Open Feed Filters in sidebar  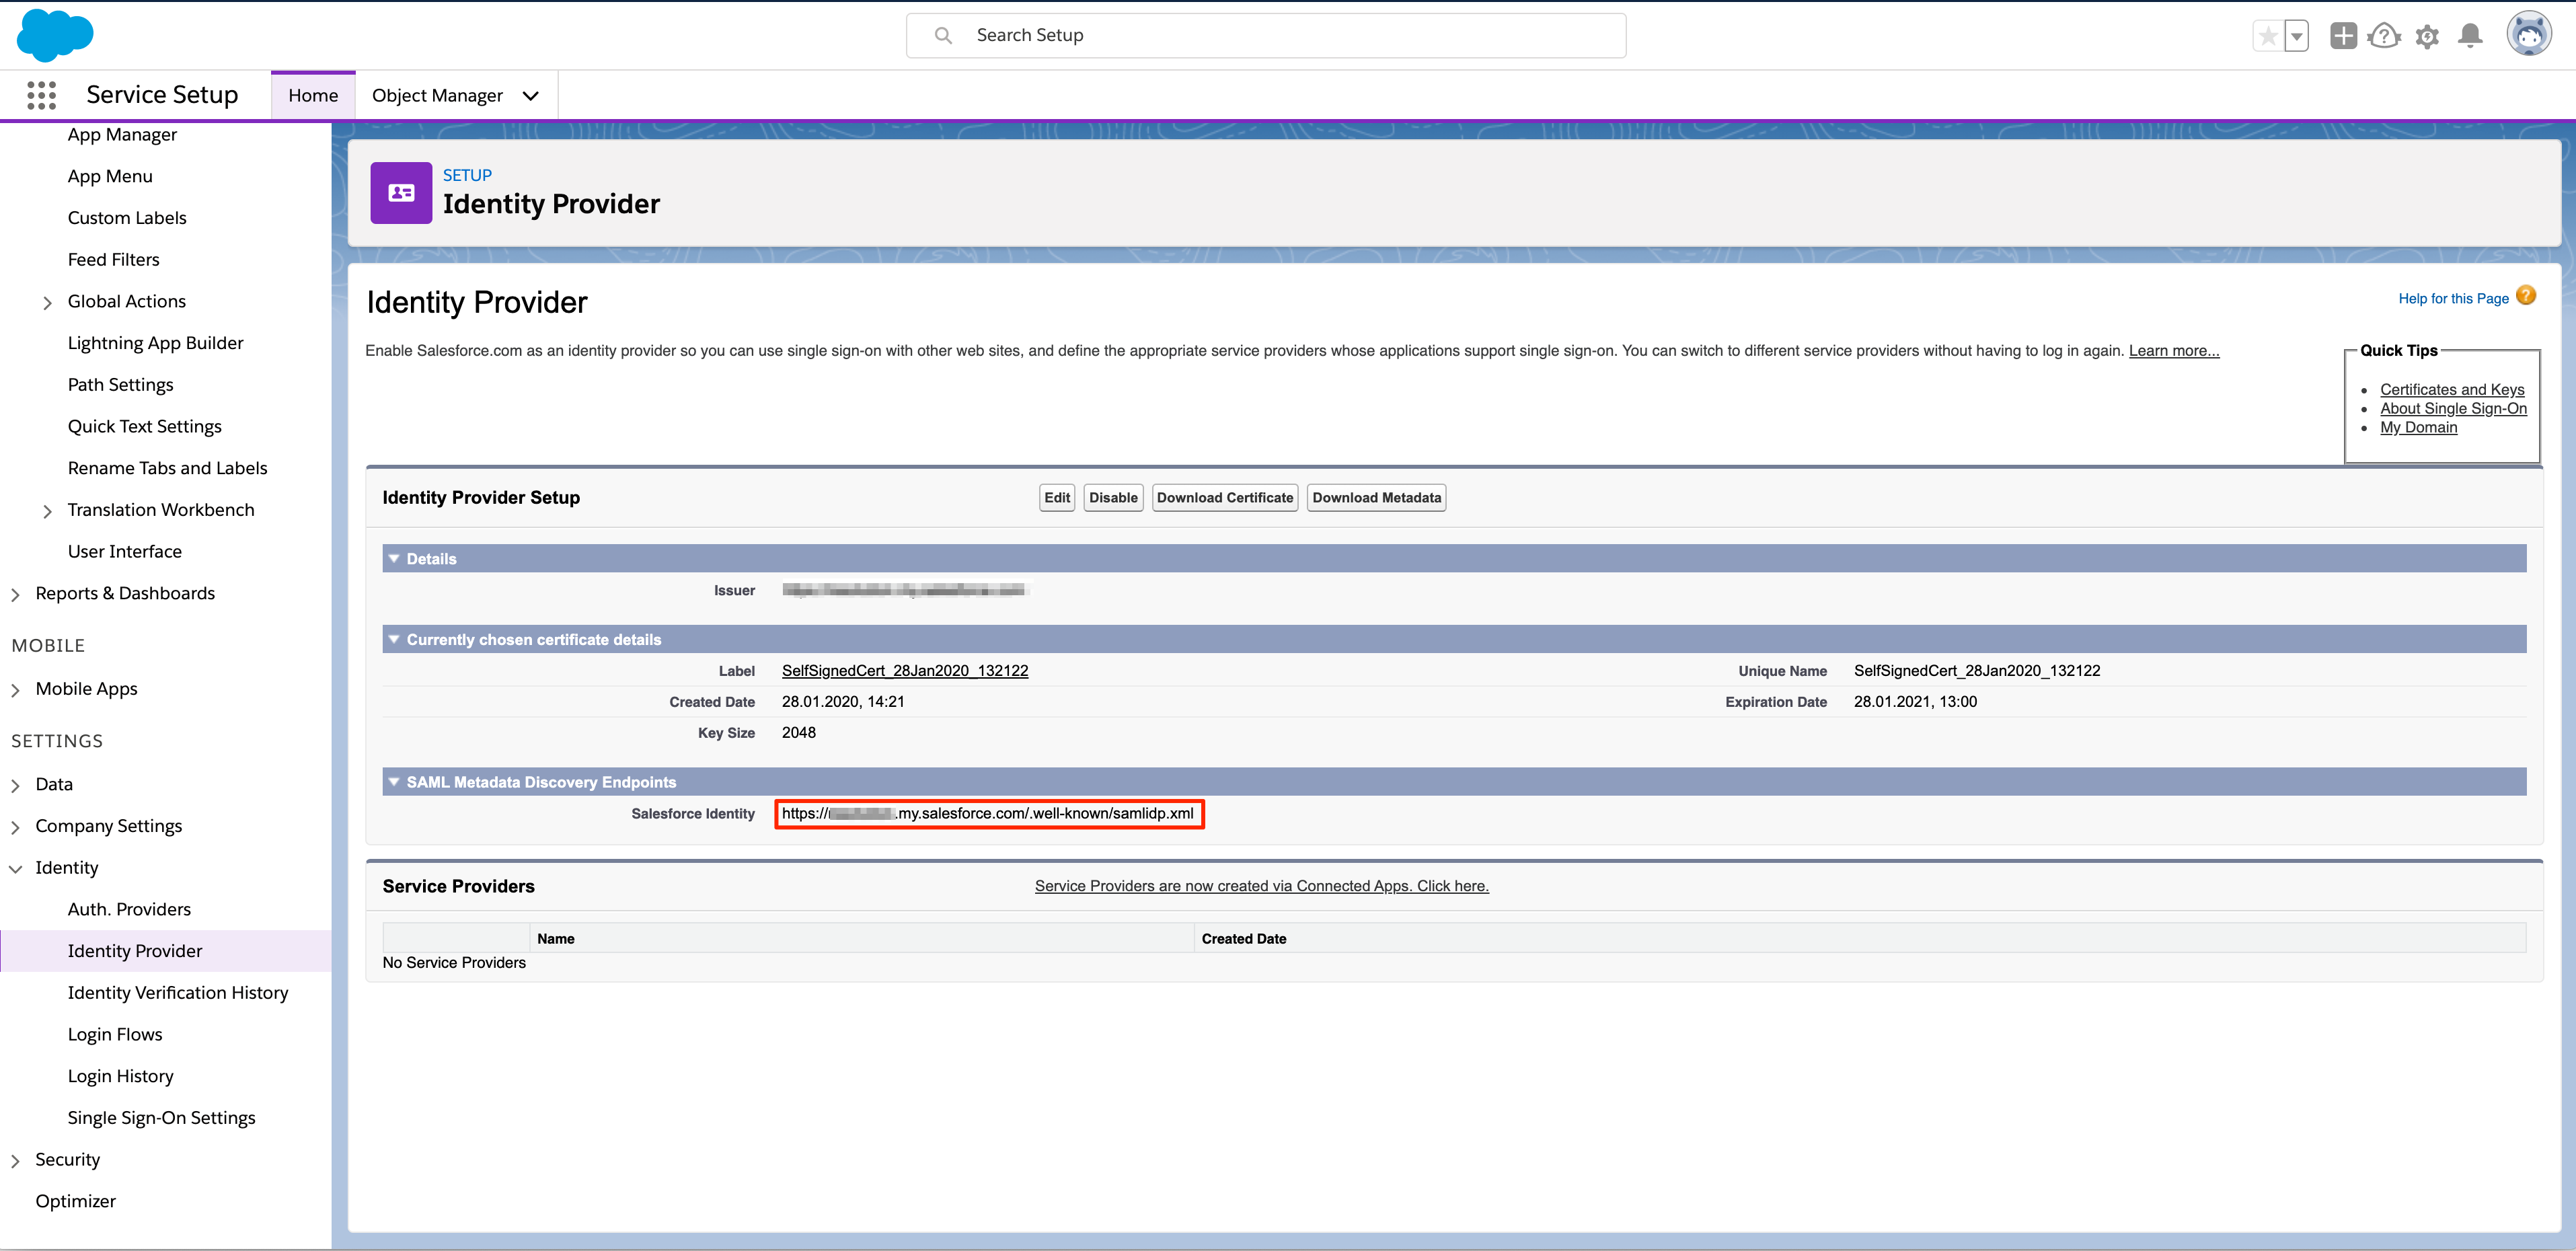point(114,260)
